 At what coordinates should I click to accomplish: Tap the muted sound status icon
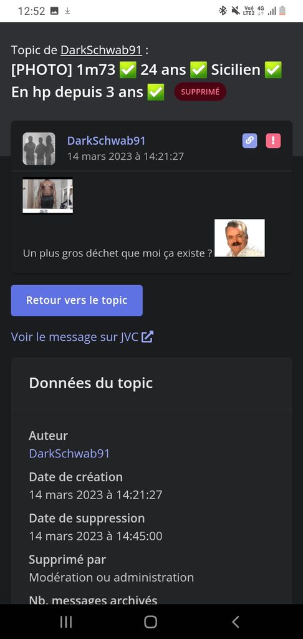[236, 11]
